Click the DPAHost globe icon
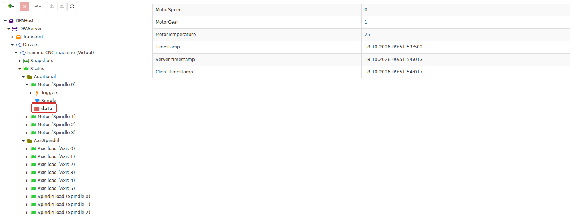This screenshot has height=218, width=574. (x=11, y=21)
